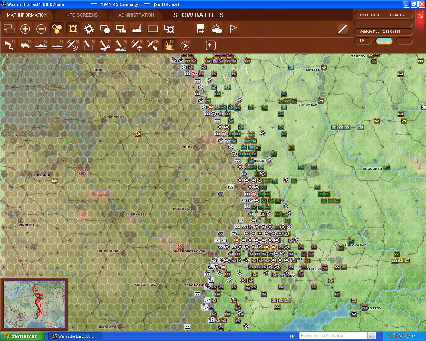Select F3 naval transport mode

[x=41, y=45]
